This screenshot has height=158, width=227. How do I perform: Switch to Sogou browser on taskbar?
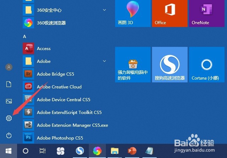click(80, 151)
